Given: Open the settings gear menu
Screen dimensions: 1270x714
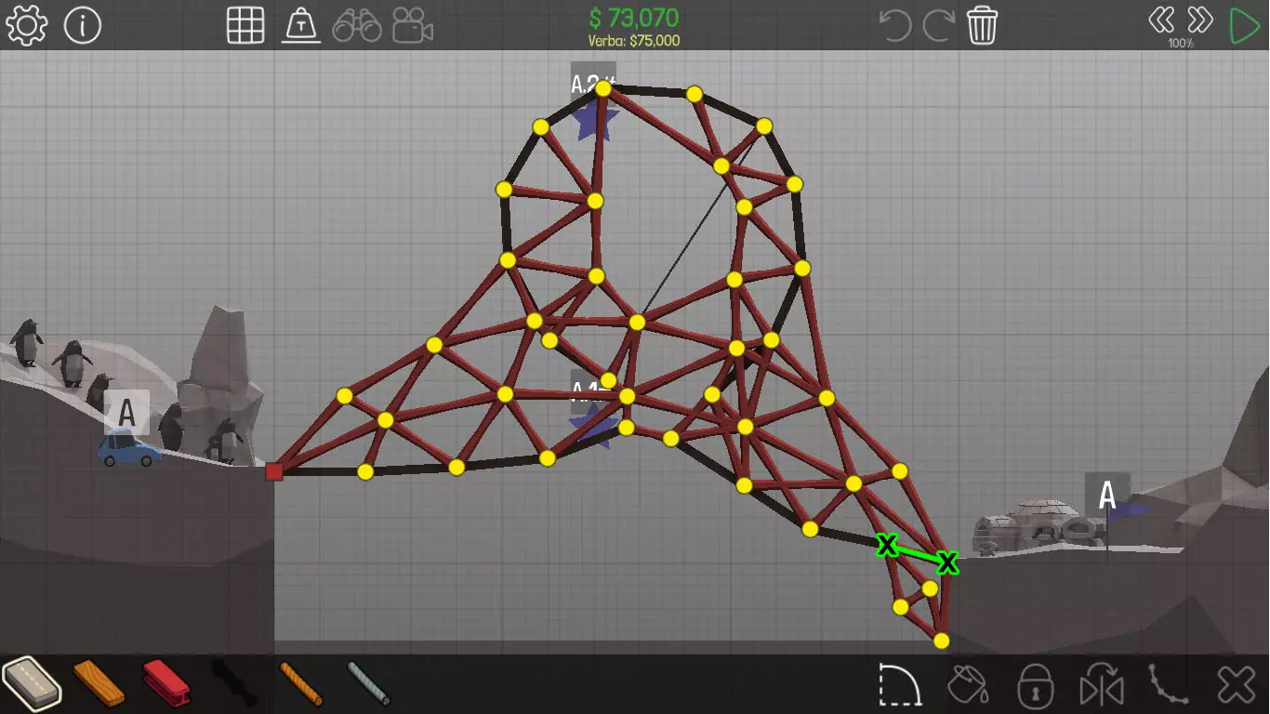Looking at the screenshot, I should click(26, 25).
